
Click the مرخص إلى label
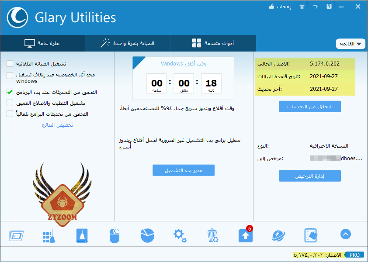[270, 159]
